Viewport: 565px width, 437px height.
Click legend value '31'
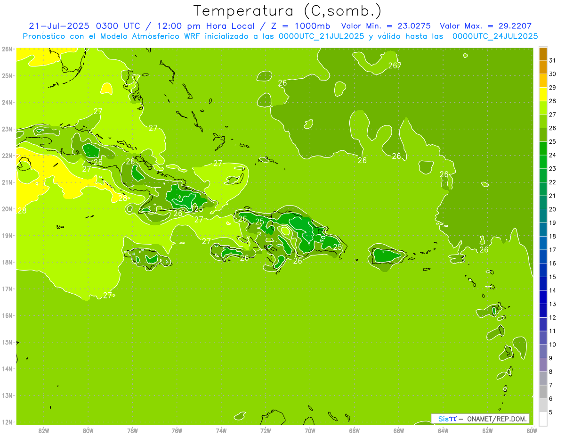pyautogui.click(x=552, y=60)
